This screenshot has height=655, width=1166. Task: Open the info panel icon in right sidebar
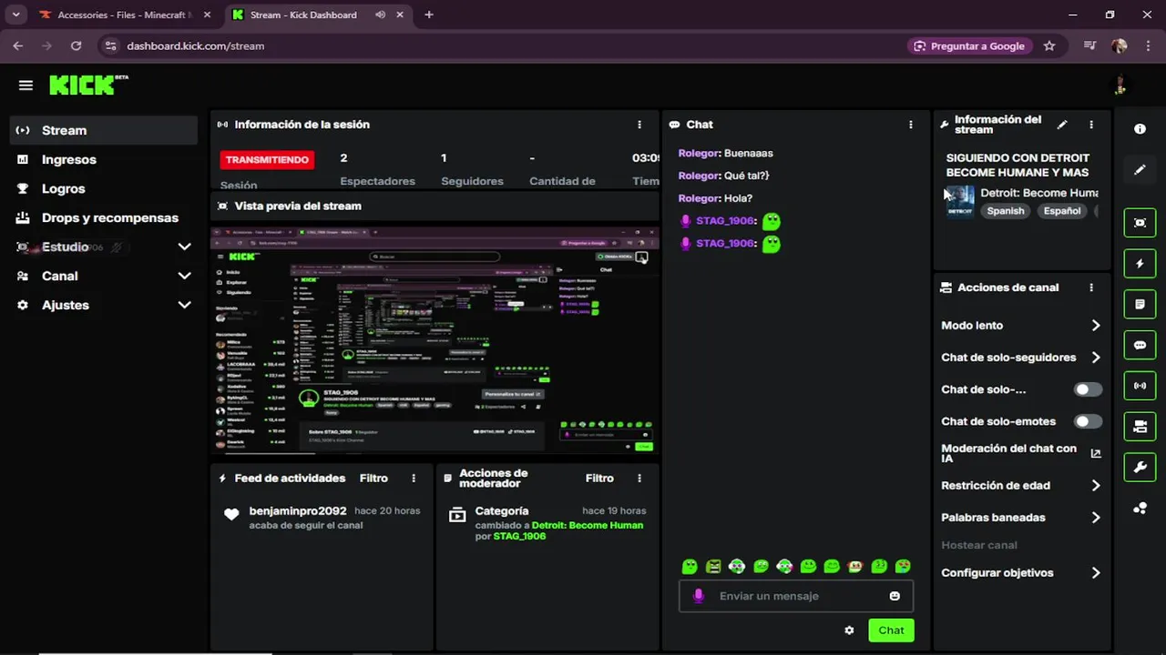pos(1140,129)
